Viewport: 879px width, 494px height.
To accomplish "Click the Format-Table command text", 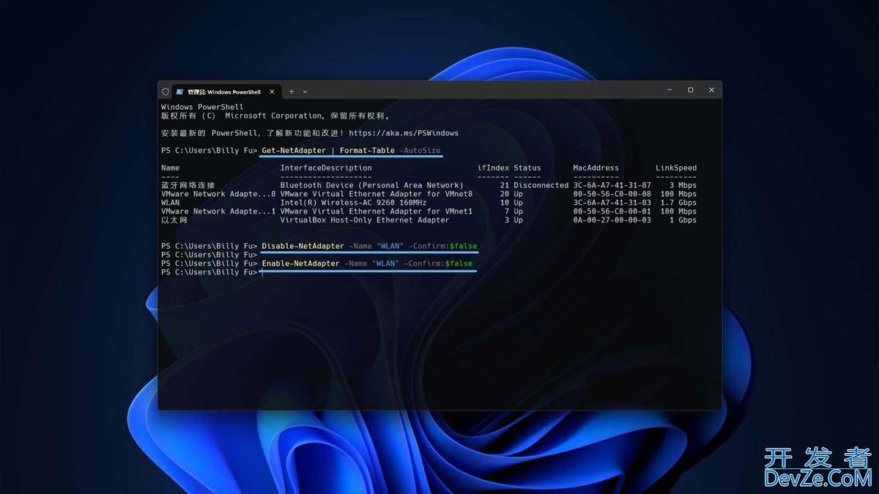I will coord(367,151).
